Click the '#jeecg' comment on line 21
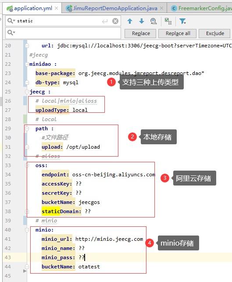Viewport: 232px width, 282px height. (39, 55)
